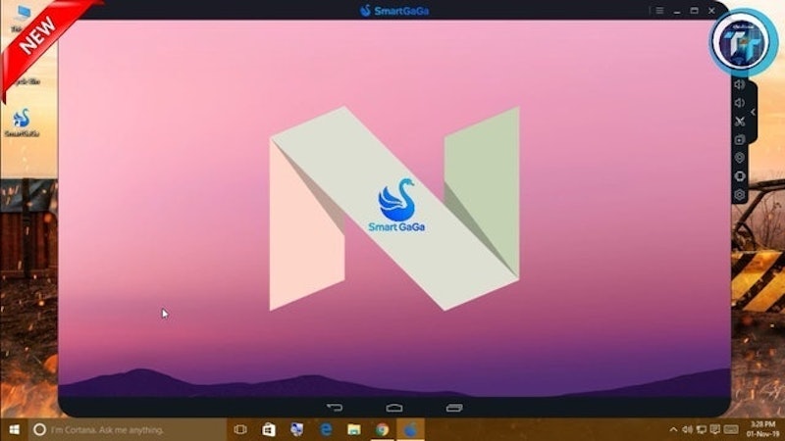Open the SmartGaGa hamburger menu

tap(659, 11)
